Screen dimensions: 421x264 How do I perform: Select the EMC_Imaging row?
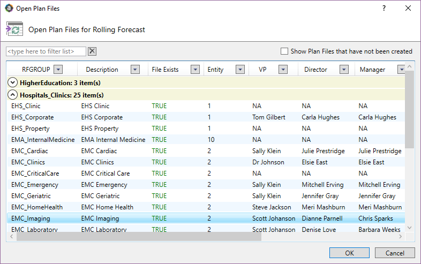tap(206, 218)
